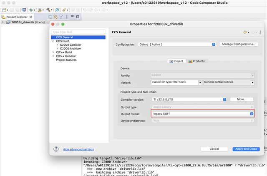Image resolution: width=267 pixels, height=176 pixels.
Task: Select CCS General in properties tree
Action: pyautogui.click(x=78, y=37)
